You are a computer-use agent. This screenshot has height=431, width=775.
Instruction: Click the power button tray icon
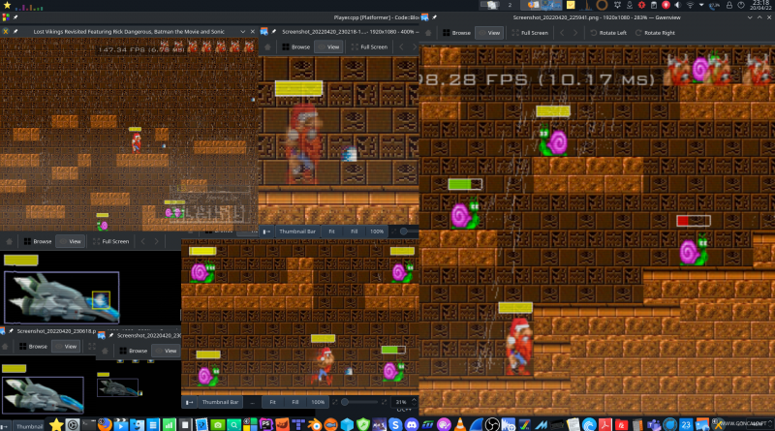click(x=741, y=5)
